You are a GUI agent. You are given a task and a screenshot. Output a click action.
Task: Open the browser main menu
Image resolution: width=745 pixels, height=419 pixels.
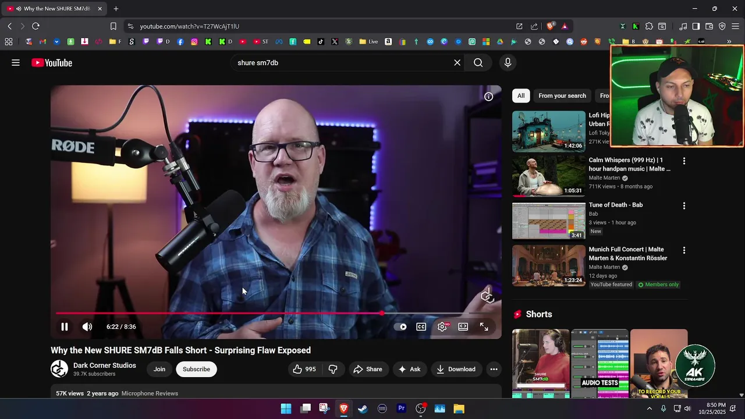click(735, 26)
